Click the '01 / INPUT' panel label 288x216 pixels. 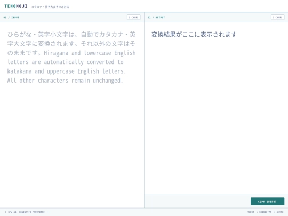[x=11, y=17]
